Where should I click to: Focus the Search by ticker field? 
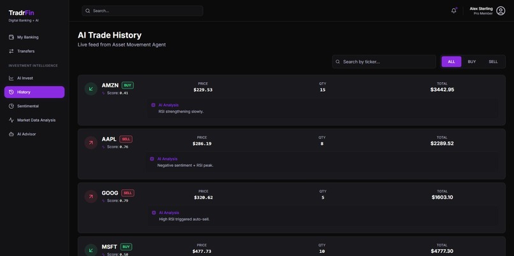[x=384, y=62]
